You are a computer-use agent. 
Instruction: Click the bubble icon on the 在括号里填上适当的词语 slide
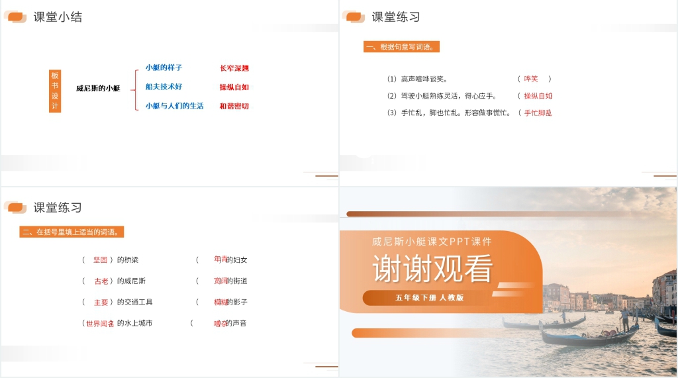pyautogui.click(x=16, y=208)
